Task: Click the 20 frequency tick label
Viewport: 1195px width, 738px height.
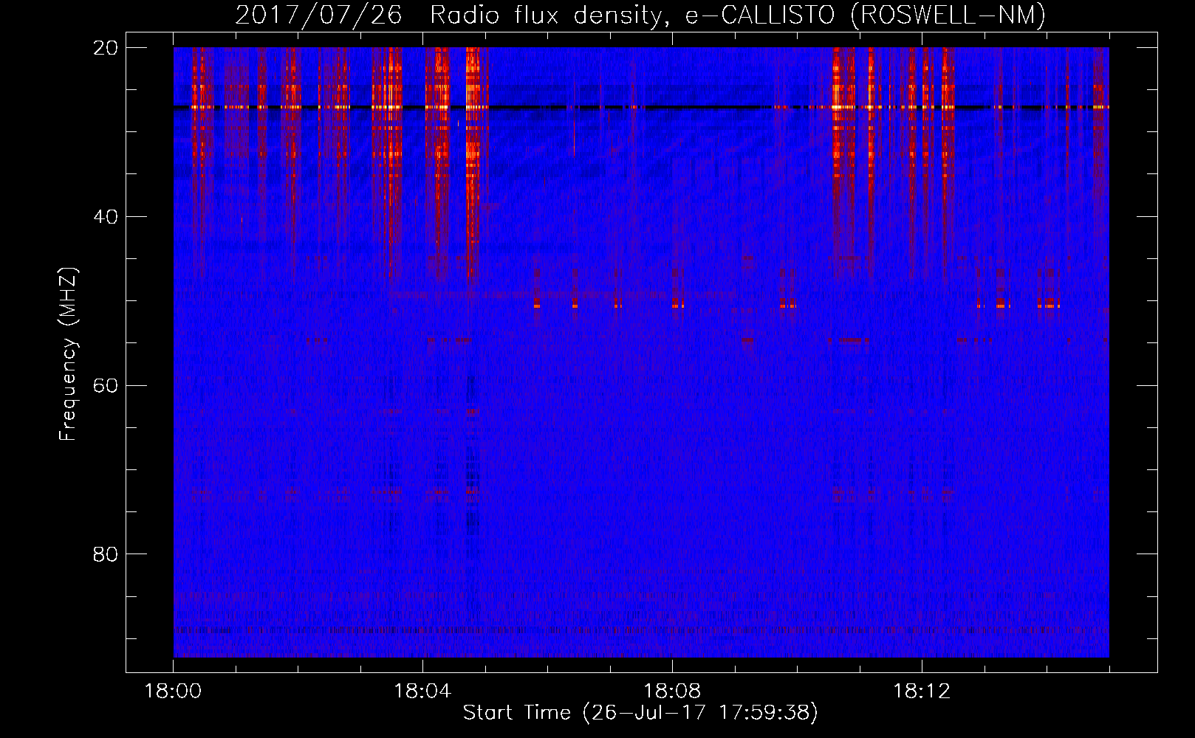Action: coord(105,48)
